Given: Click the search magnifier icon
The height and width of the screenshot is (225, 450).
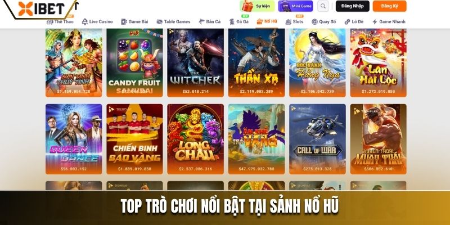Looking at the screenshot, I should click(323, 6).
